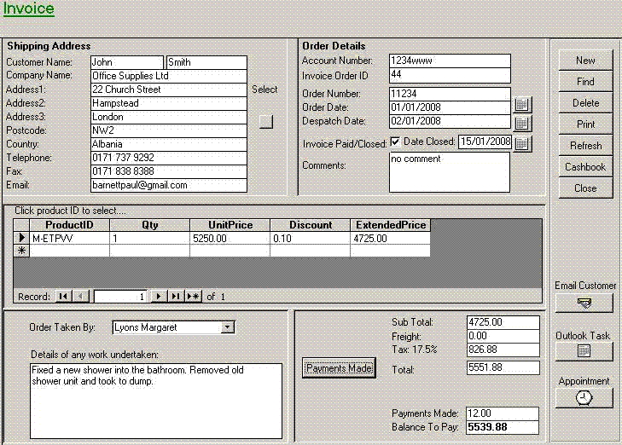The height and width of the screenshot is (445, 622).
Task: Open the Despatch Date calendar picker
Action: pos(522,122)
